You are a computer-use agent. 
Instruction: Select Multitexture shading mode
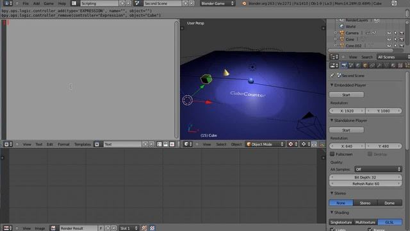pyautogui.click(x=365, y=222)
